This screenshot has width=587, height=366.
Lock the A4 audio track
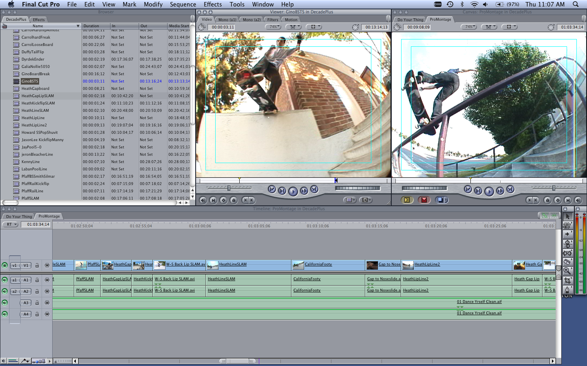[x=37, y=314]
